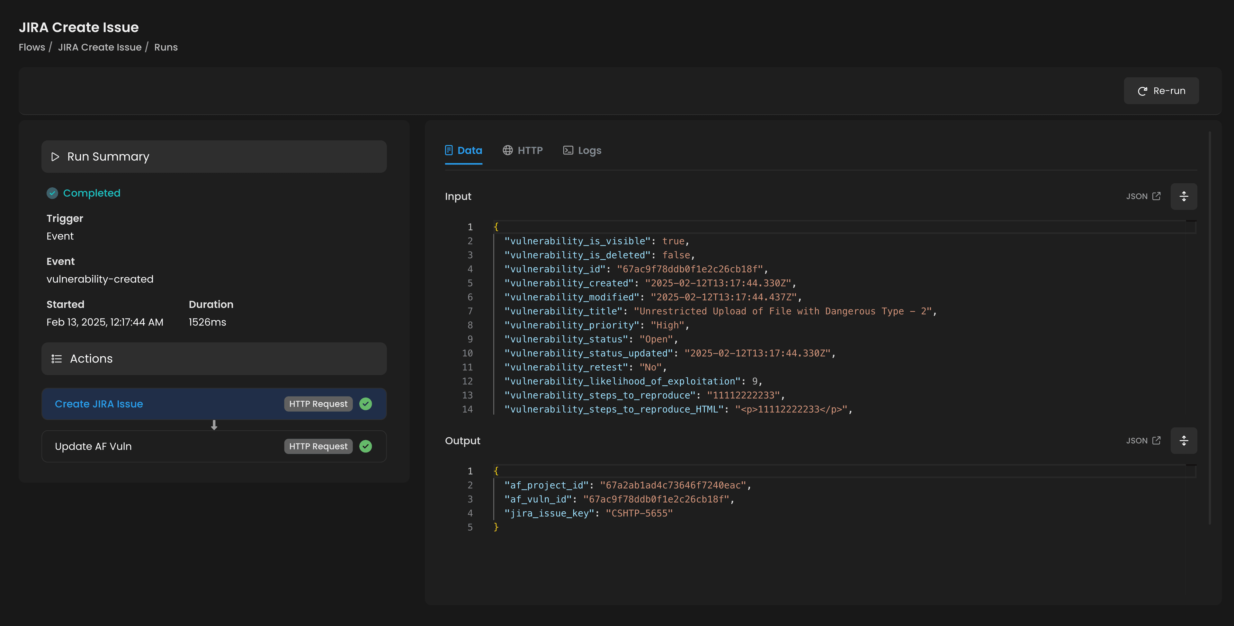Click the "af_vuln_id" line in Output
The image size is (1234, 626).
tap(619, 499)
